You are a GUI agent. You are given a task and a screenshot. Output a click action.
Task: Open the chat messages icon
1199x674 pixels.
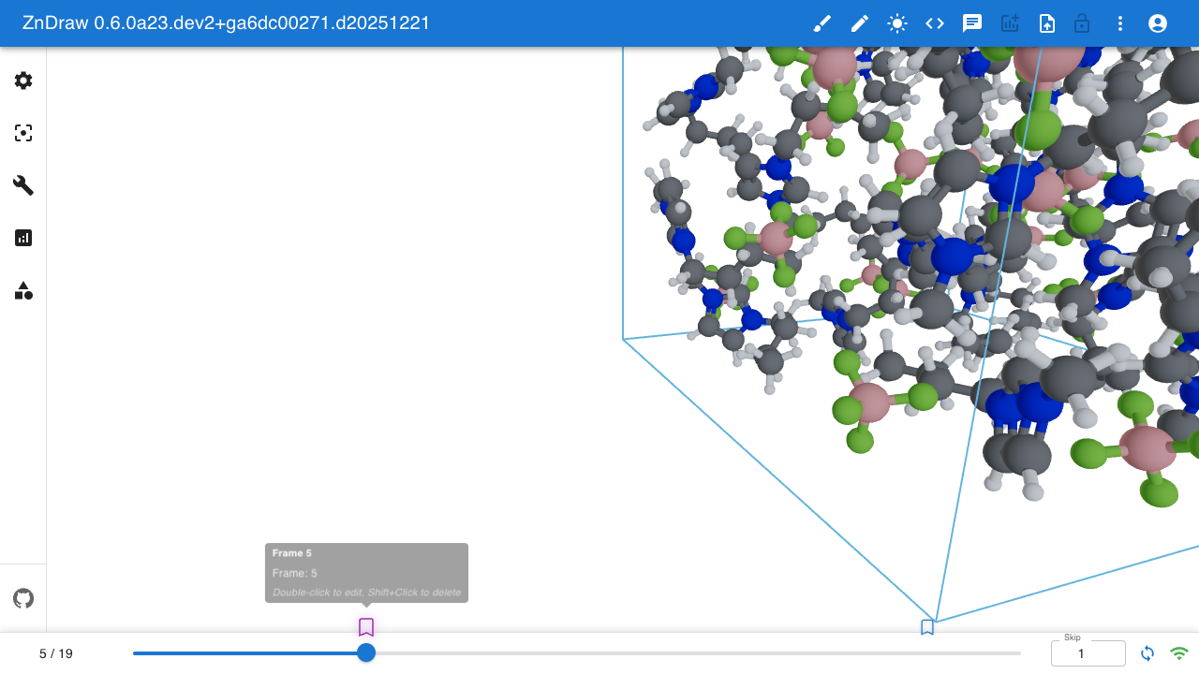[x=972, y=23]
